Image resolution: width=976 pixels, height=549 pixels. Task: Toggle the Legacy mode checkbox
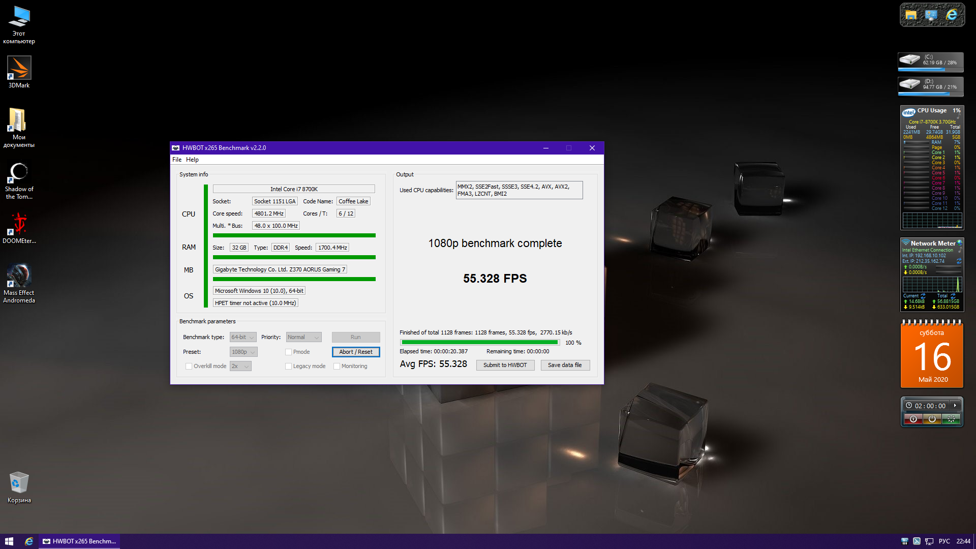288,366
